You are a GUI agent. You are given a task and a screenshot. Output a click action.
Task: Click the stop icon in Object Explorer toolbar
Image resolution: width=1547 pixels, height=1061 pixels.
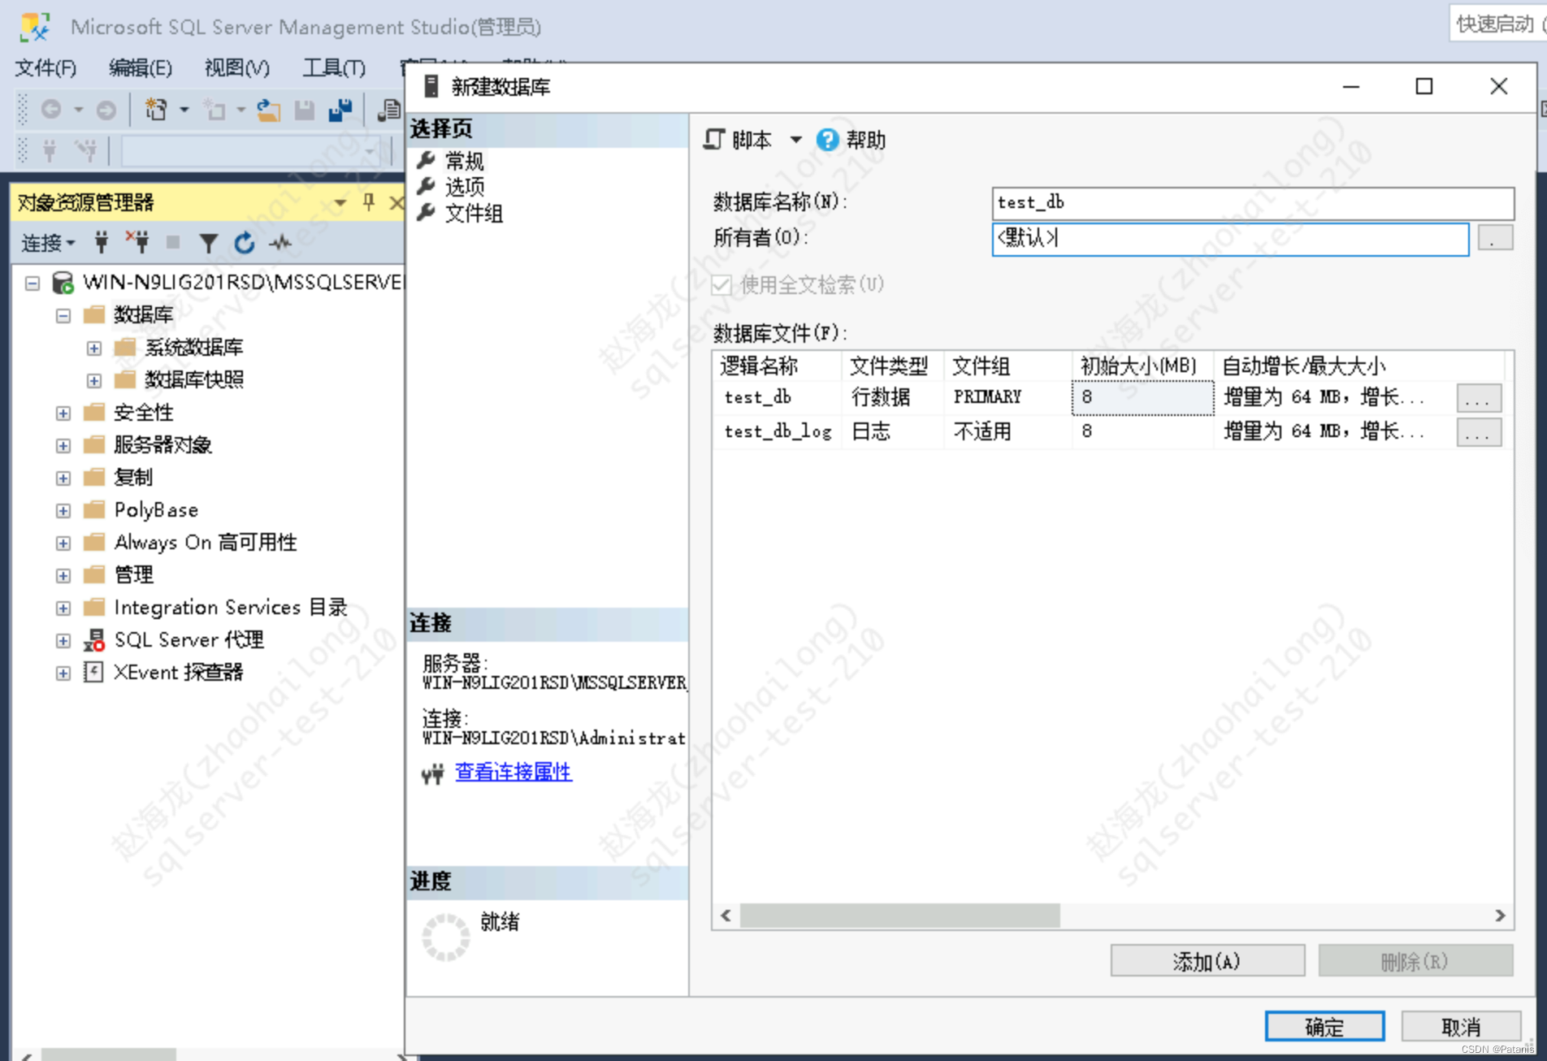coord(172,241)
